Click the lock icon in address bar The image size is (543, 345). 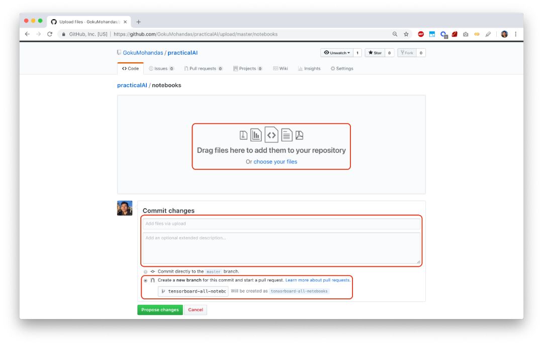tap(63, 34)
